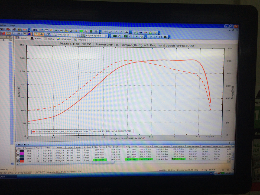The width and height of the screenshot is (260, 195).
Task: Click the red car icon in the toolbar
Action: pos(146,33)
